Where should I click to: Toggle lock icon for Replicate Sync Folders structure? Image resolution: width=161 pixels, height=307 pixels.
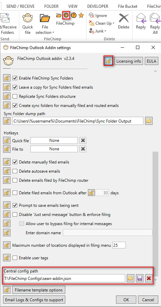[x=7, y=96]
